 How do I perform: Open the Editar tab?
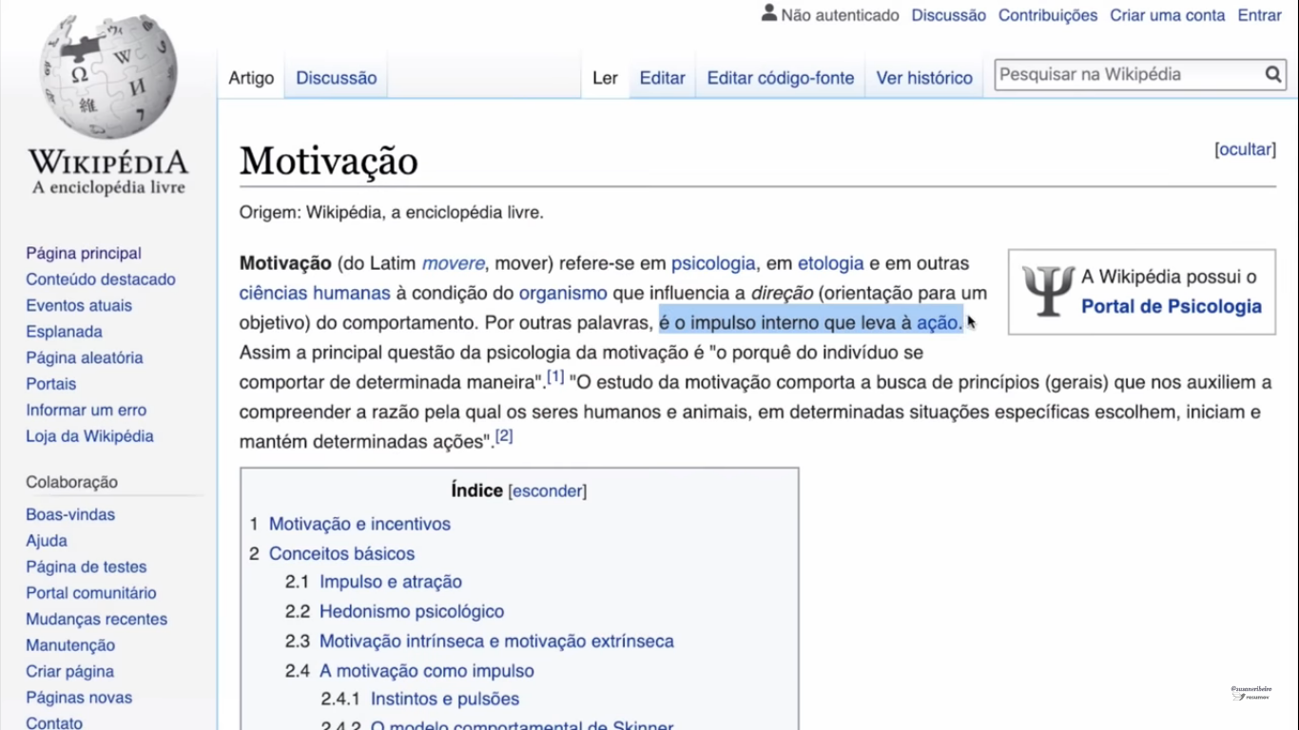click(662, 78)
